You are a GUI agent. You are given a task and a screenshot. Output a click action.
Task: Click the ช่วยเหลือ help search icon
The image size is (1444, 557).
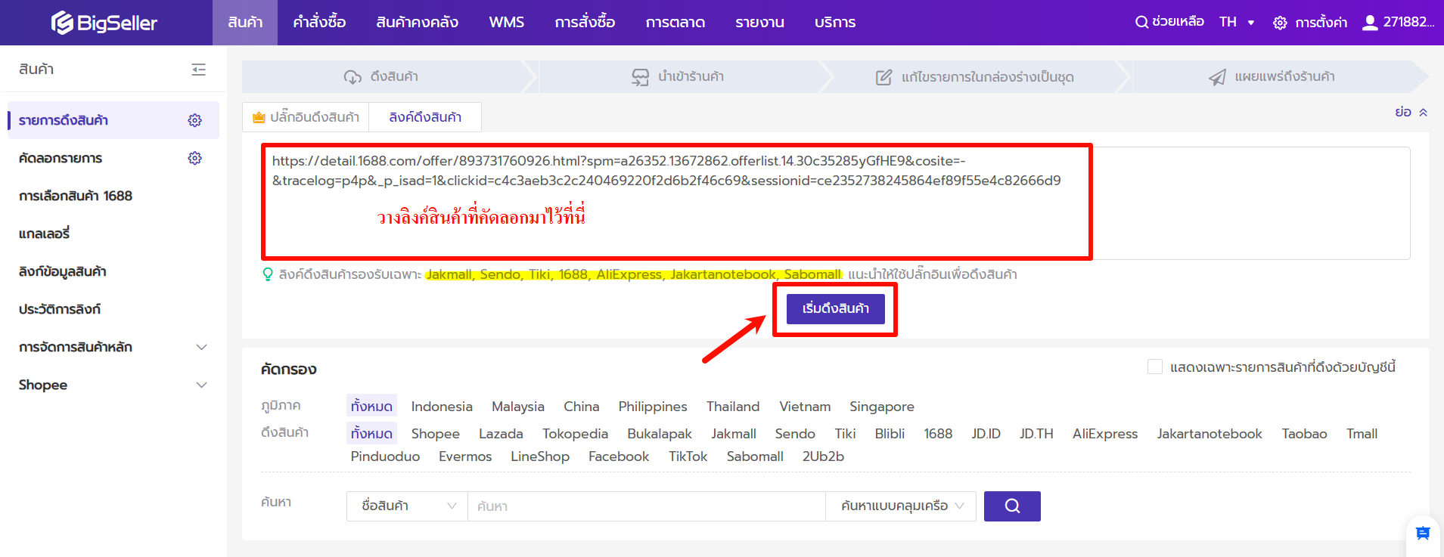[1141, 22]
